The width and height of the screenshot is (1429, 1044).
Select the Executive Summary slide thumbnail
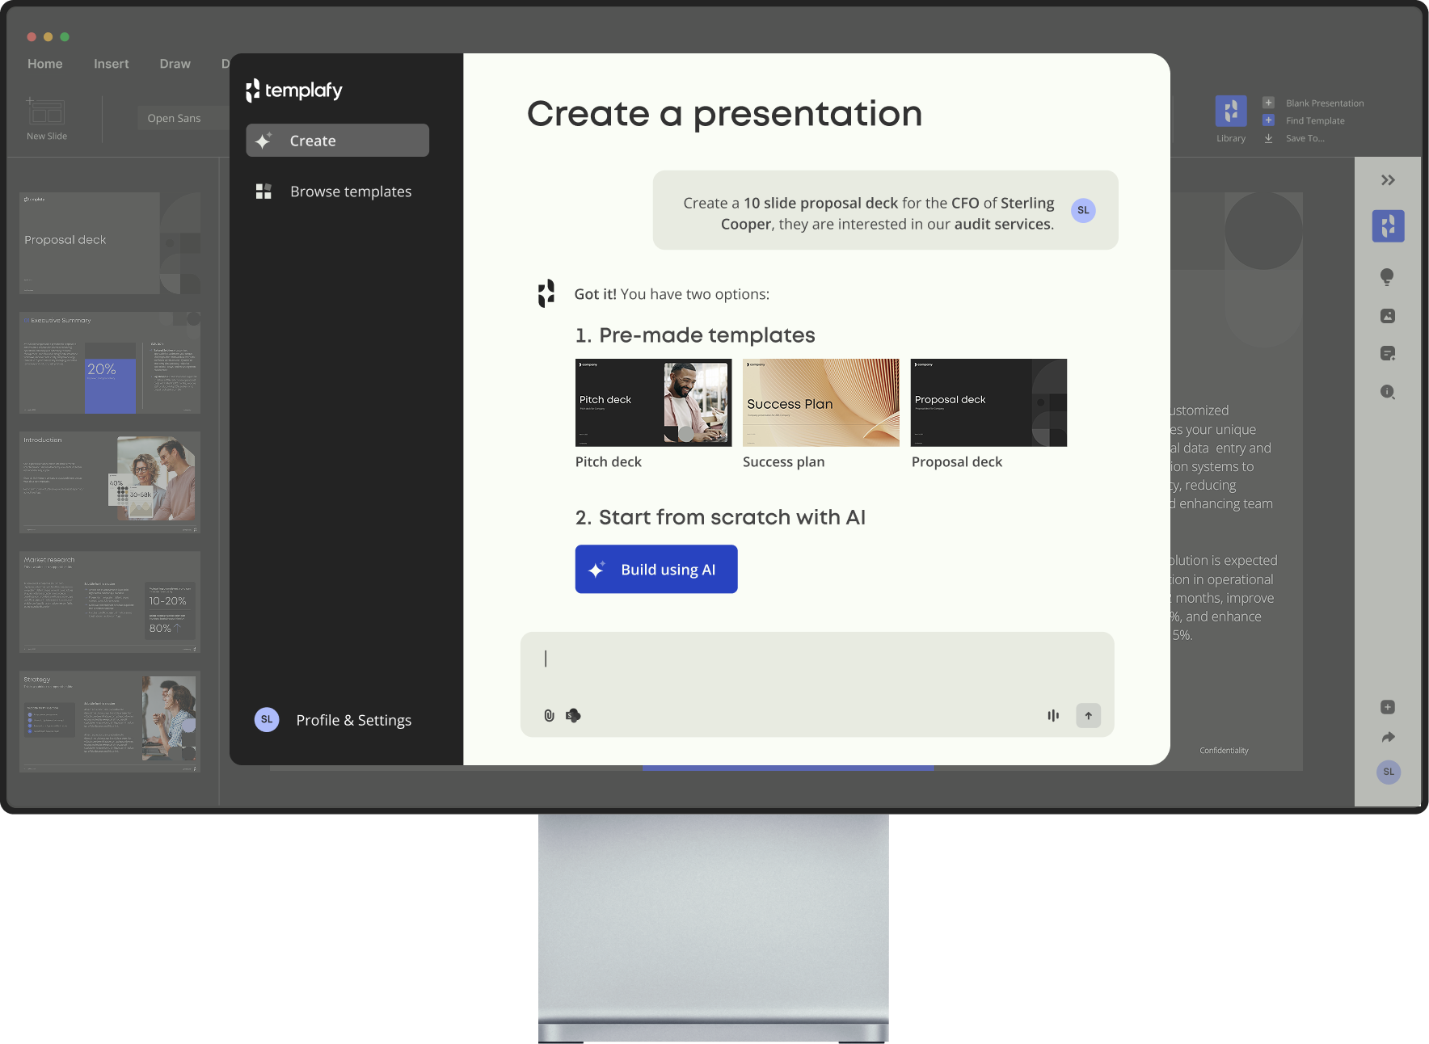click(110, 363)
